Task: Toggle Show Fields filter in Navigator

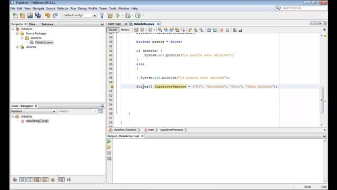Action: click(x=22, y=179)
